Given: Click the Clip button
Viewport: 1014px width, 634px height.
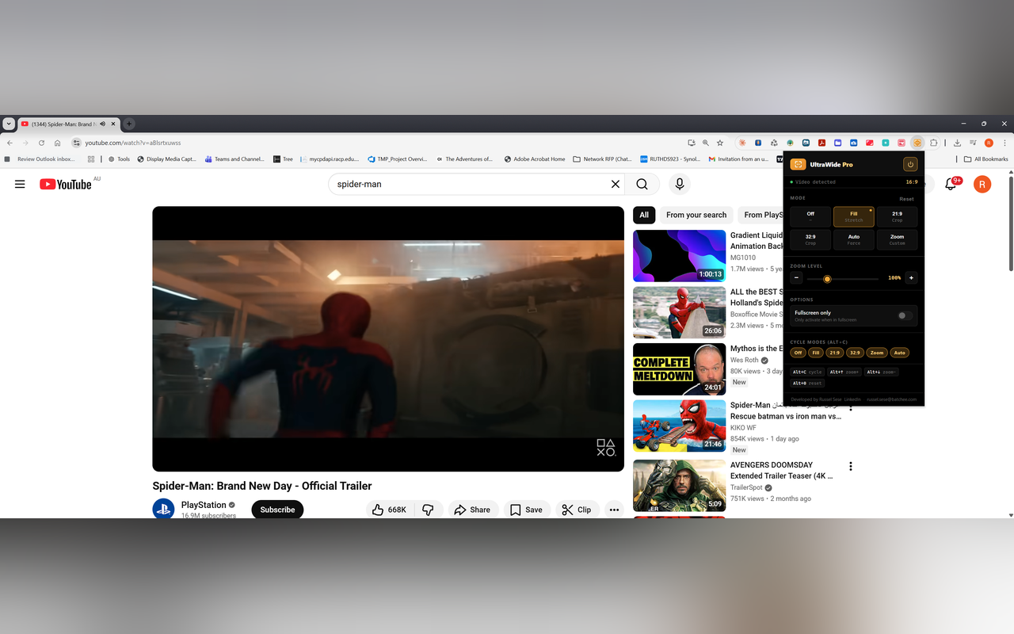Looking at the screenshot, I should point(577,510).
